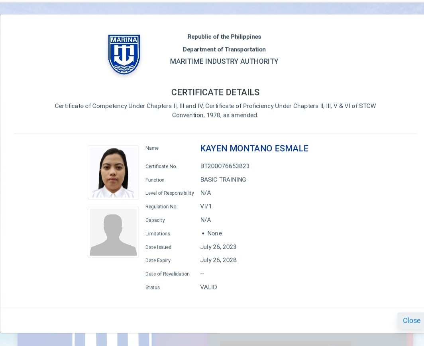The width and height of the screenshot is (424, 346).
Task: Click the Capacity field label
Action: pos(155,220)
